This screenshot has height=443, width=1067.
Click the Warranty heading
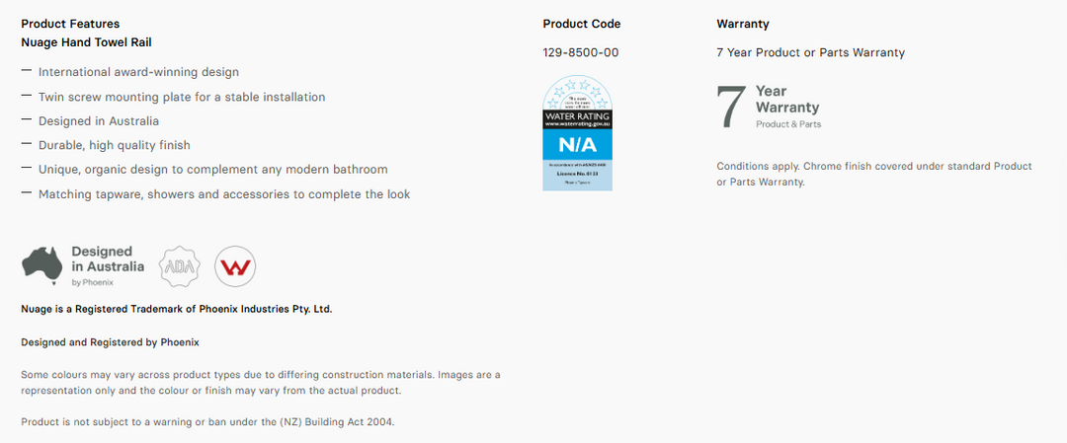742,24
